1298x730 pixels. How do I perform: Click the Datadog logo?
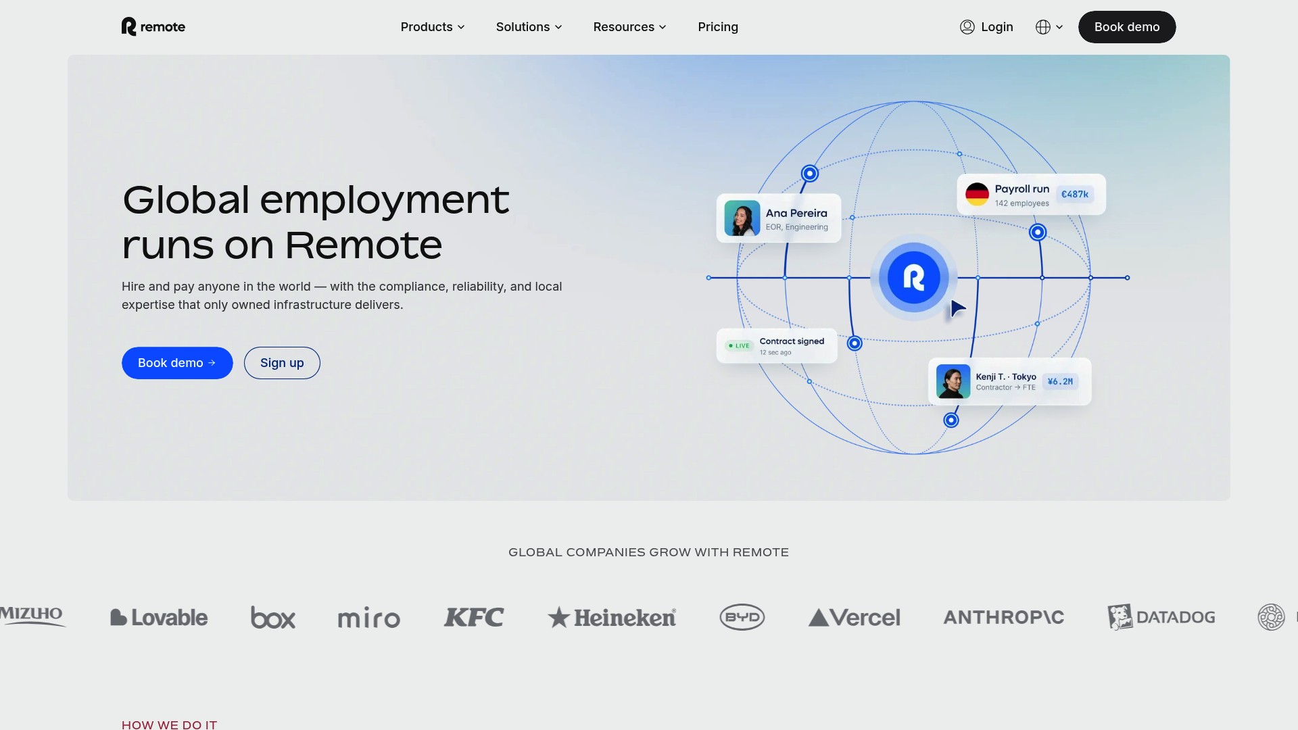[x=1161, y=617]
